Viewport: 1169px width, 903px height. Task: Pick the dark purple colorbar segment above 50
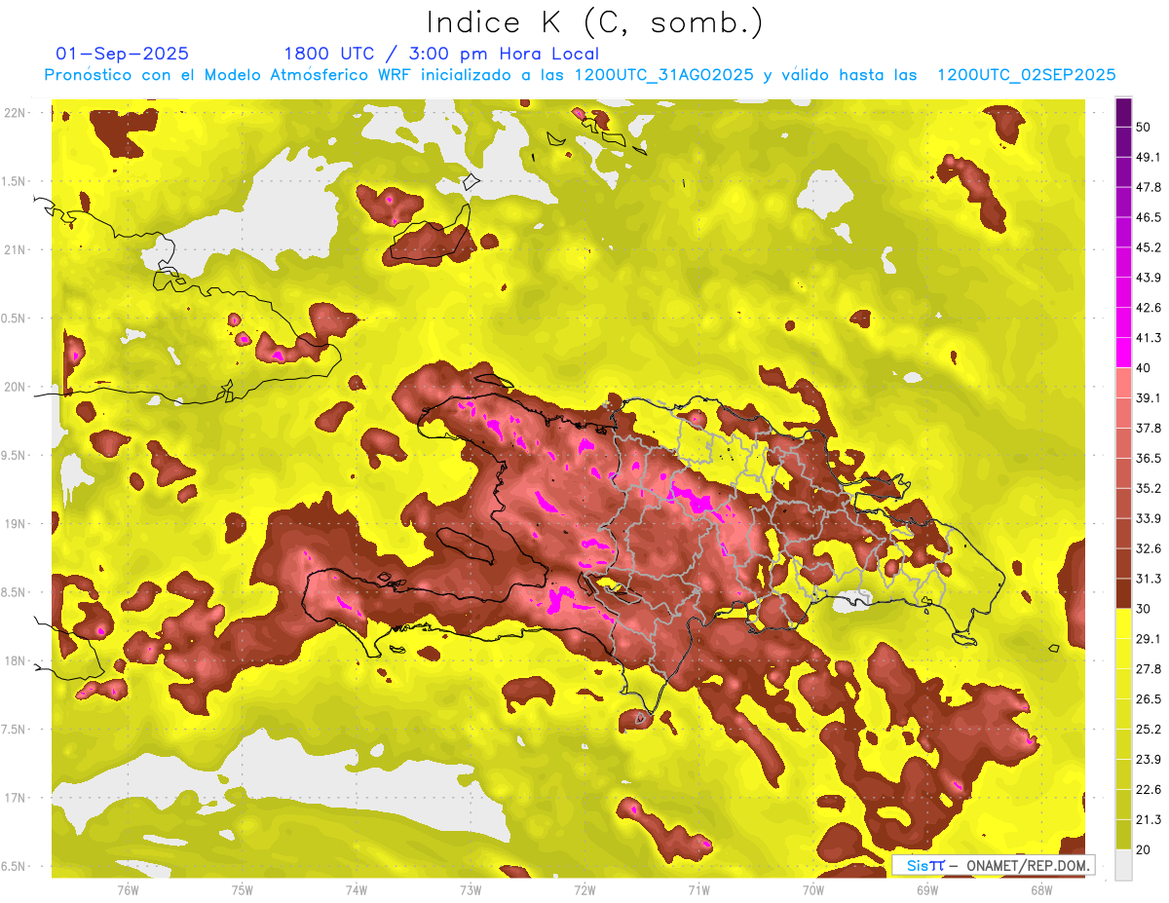1123,112
